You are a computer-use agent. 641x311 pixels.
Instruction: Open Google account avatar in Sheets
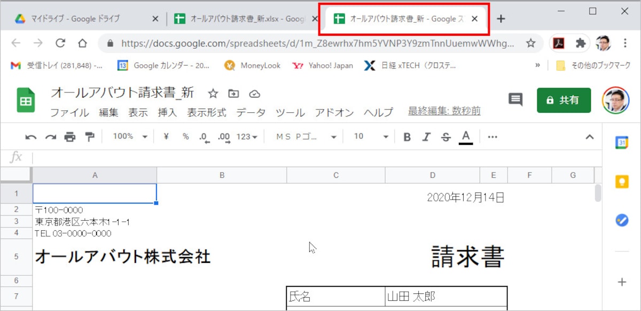pos(616,100)
